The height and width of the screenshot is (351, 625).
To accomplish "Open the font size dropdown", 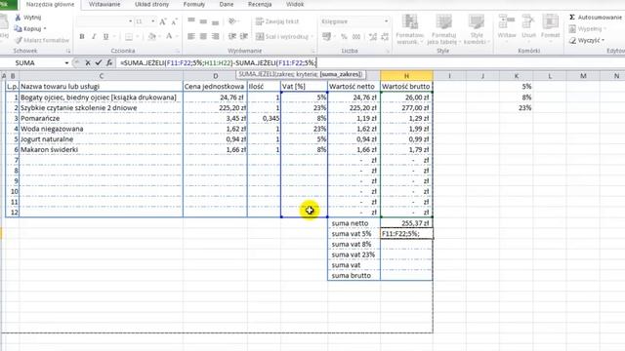I will [x=153, y=21].
